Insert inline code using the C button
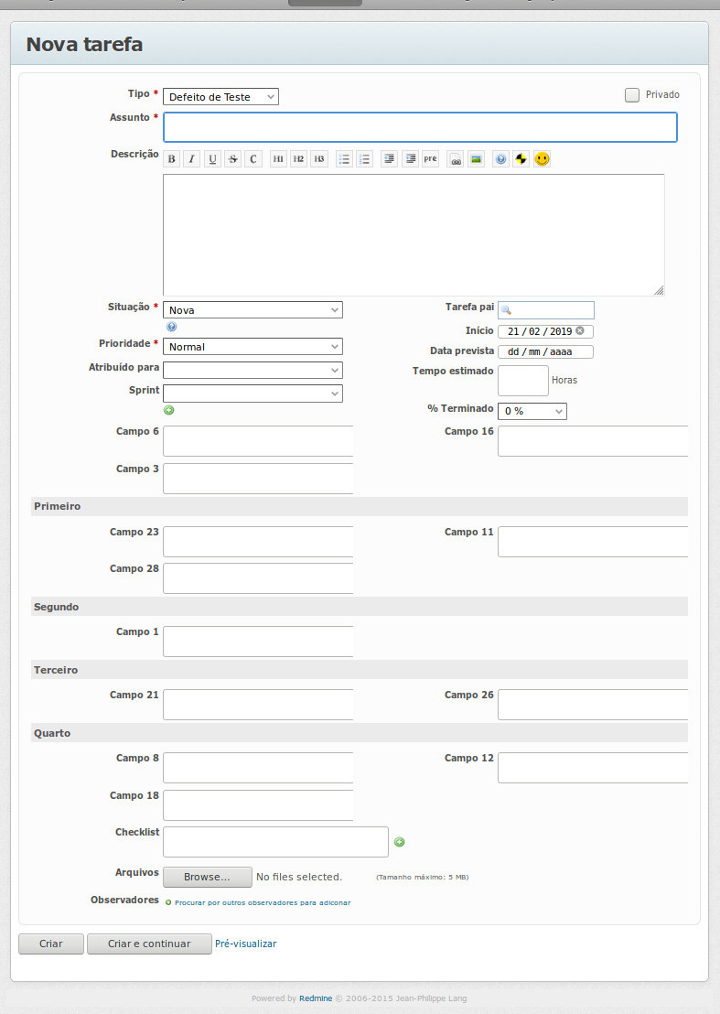The width and height of the screenshot is (720, 1014). pos(253,159)
